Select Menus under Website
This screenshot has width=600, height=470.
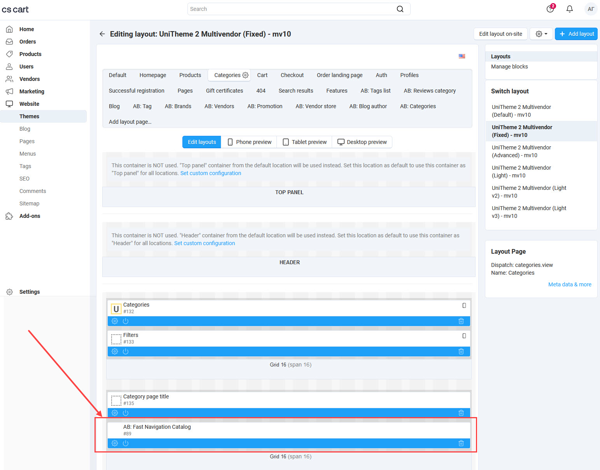28,154
